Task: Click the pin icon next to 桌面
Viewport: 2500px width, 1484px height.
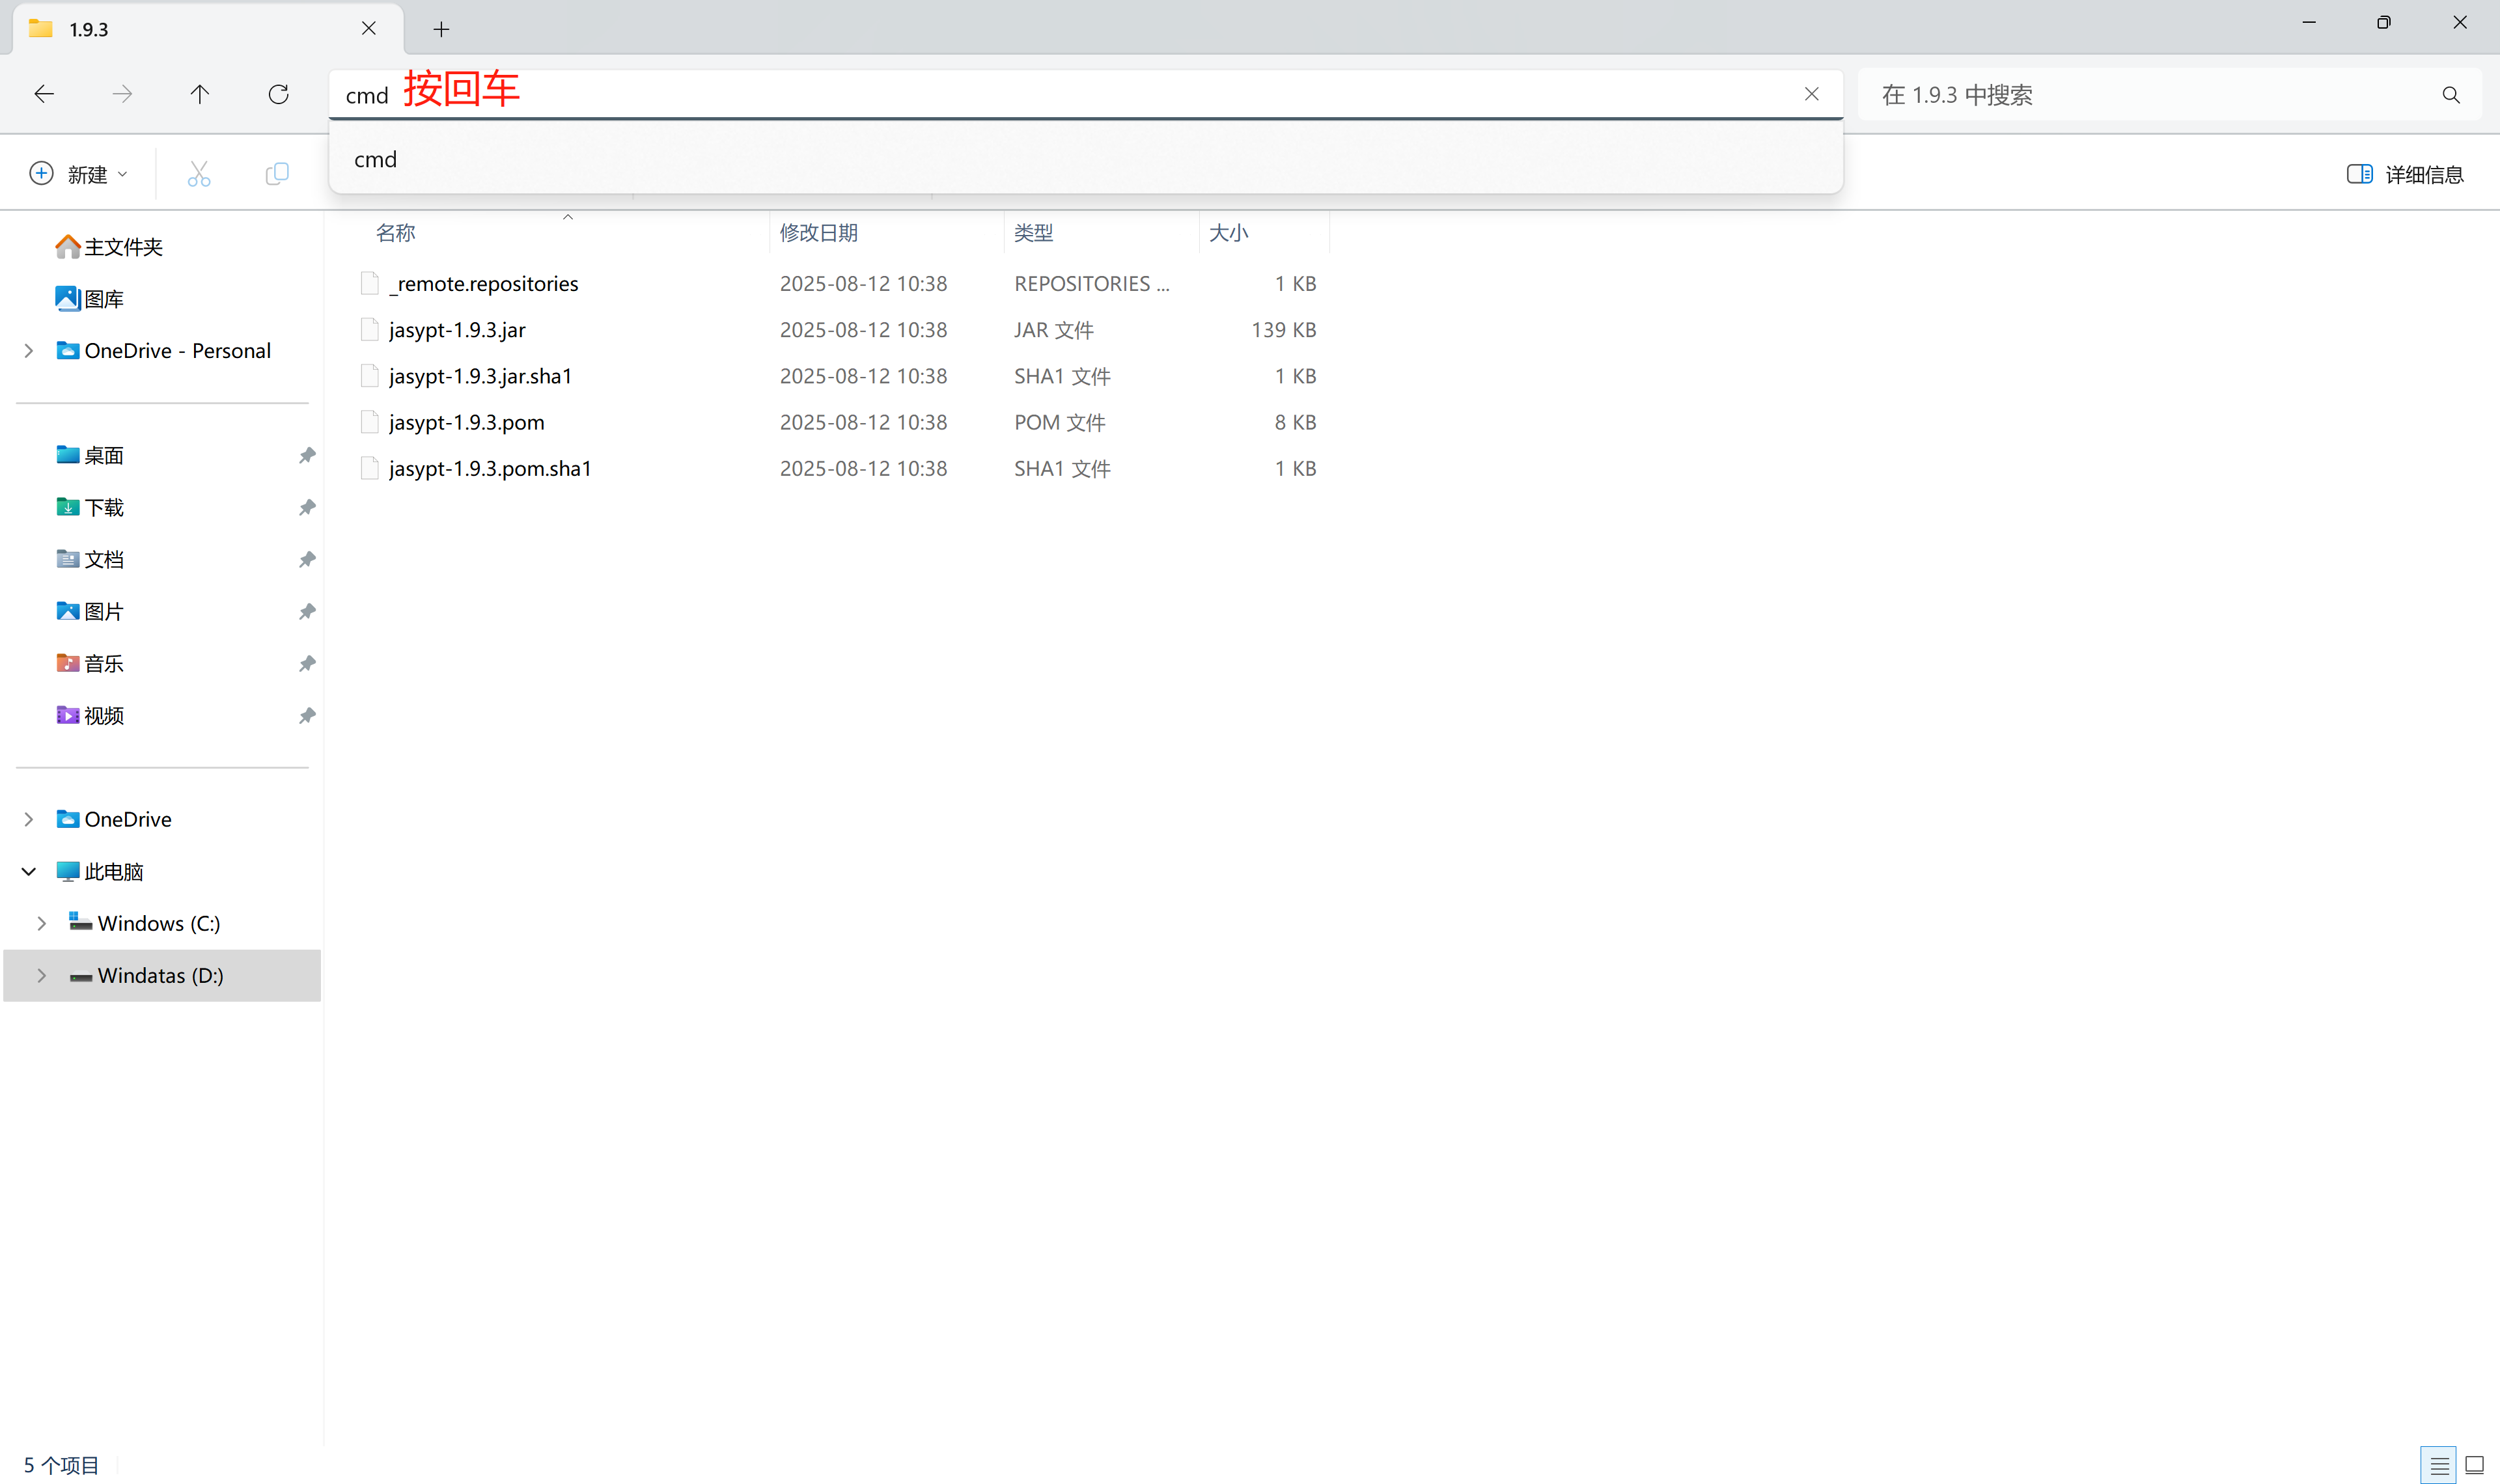Action: (x=307, y=455)
